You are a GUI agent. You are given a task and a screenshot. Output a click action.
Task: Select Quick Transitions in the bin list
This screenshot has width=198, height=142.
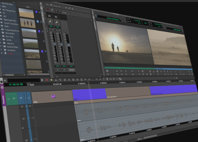pyautogui.click(x=11, y=24)
